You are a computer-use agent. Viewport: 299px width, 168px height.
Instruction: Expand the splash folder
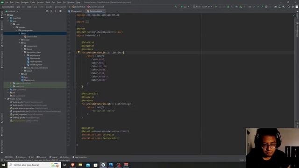22,71
